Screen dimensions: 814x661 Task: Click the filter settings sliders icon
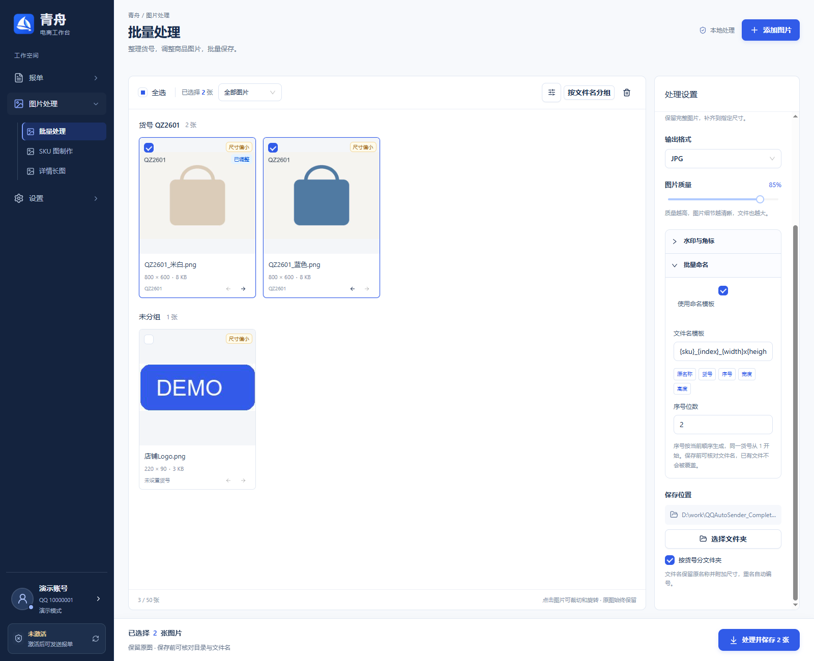(551, 93)
